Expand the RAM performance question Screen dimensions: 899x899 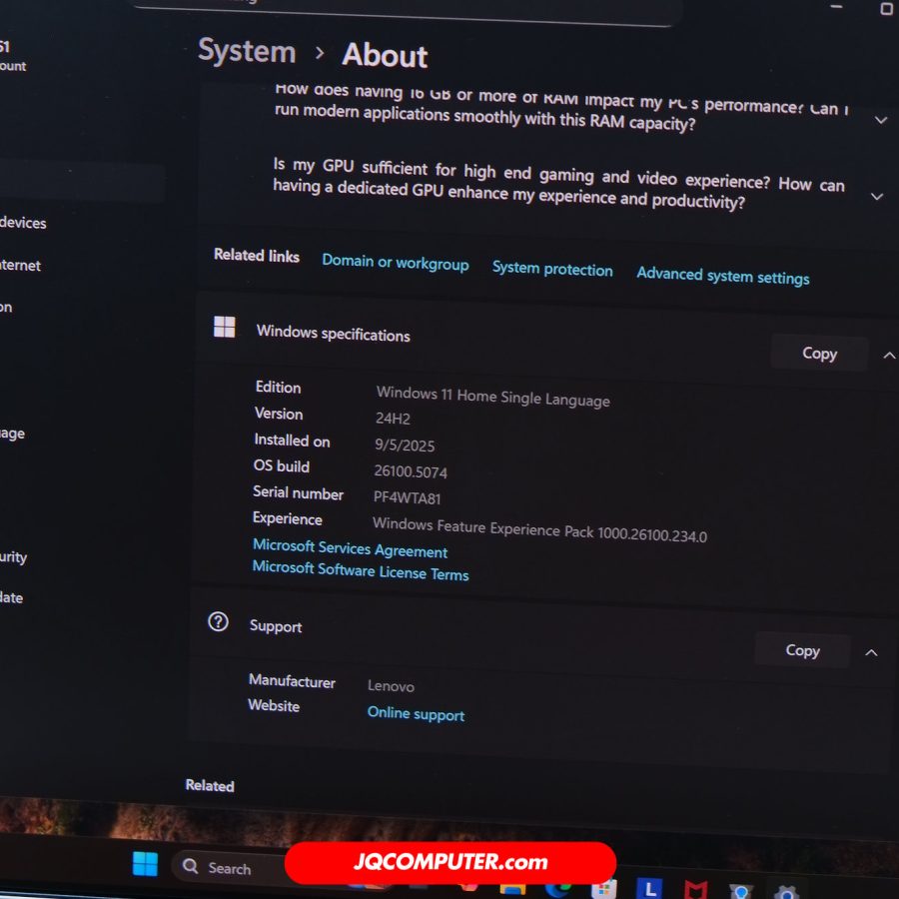pyautogui.click(x=881, y=120)
